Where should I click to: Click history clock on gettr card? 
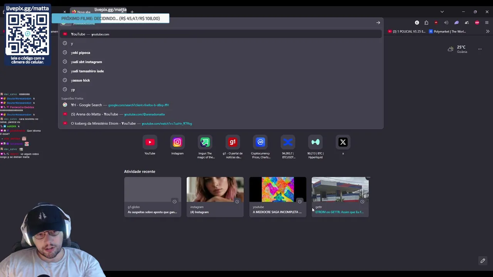click(362, 202)
